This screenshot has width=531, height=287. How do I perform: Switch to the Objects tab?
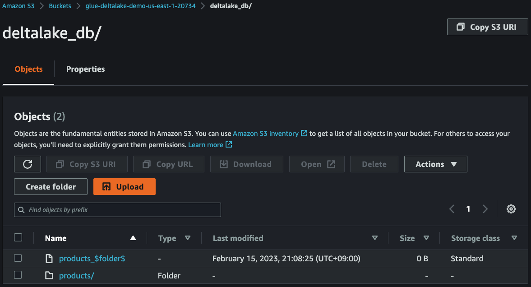pos(28,69)
